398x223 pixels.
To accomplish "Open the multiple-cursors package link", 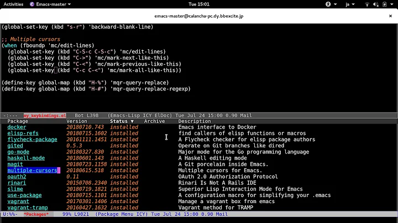I will [32, 171].
